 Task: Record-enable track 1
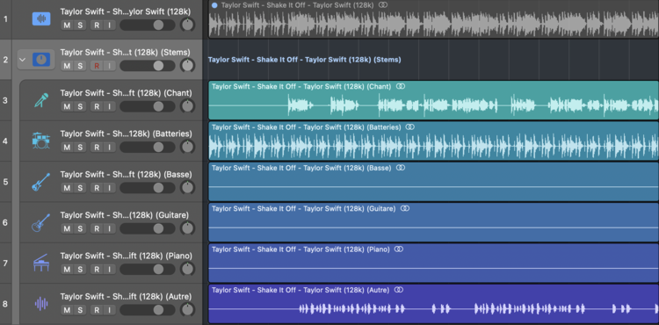click(x=97, y=25)
